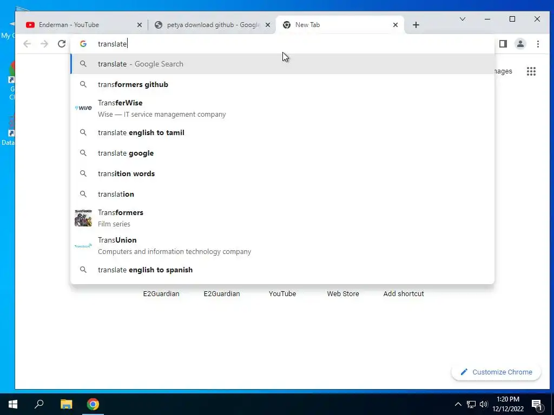Pick suggestion translate english to tamil
Screen dimensions: 554x415
pyautogui.click(x=282, y=133)
